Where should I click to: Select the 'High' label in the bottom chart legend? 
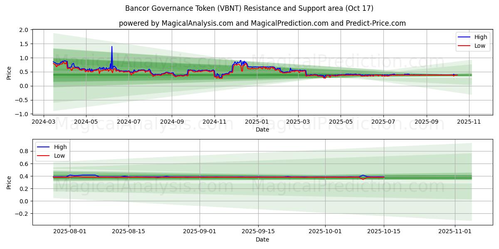click(x=60, y=147)
